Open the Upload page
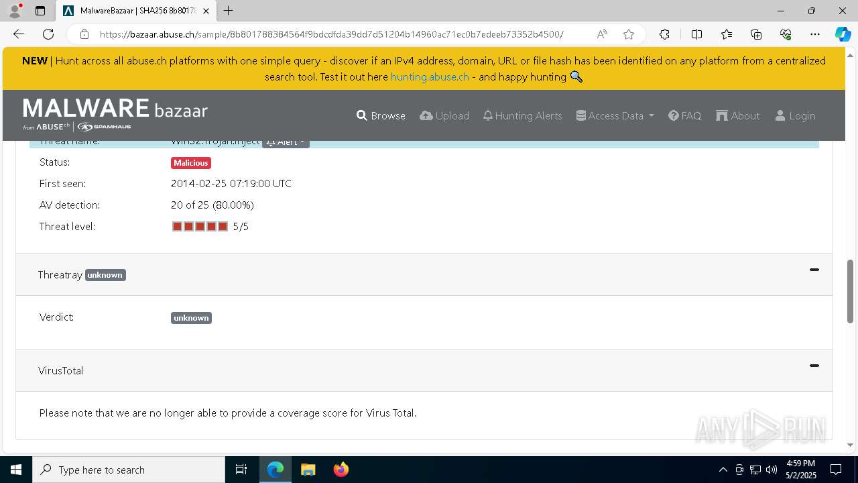Screen dimensions: 858x483 444,115
